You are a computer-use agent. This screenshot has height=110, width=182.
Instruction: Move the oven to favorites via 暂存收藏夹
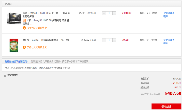coord(169,13)
